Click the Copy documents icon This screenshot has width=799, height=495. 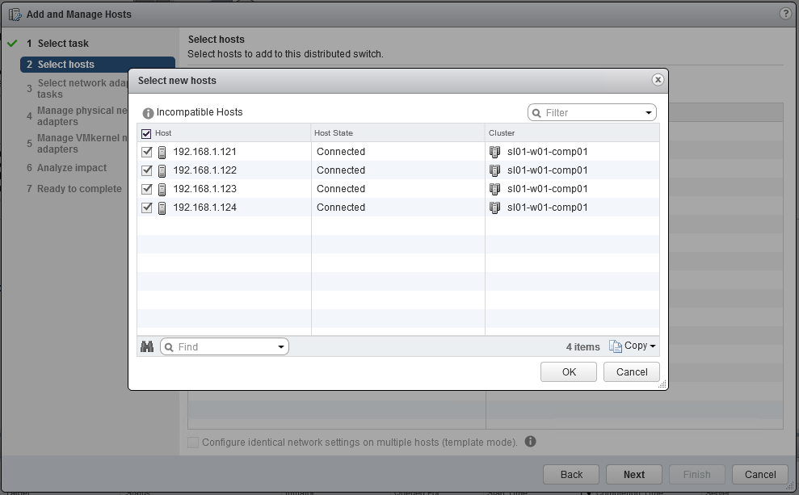pos(615,346)
